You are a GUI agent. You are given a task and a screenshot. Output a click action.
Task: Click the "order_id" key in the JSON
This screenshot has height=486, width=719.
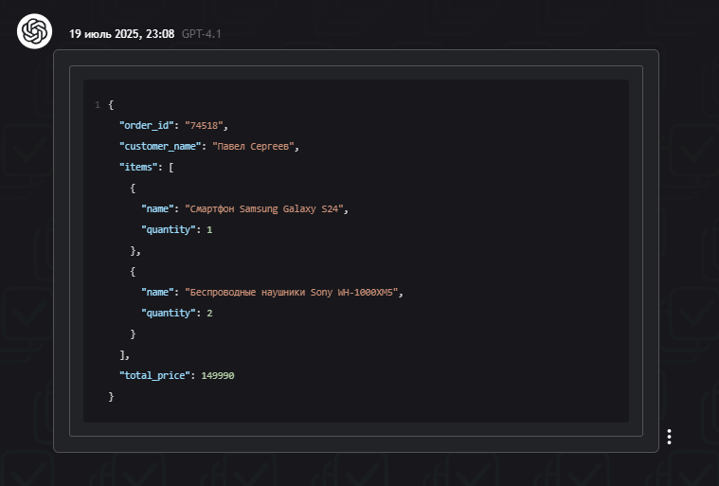147,126
